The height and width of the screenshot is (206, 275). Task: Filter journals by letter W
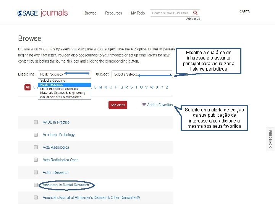pos(152,87)
